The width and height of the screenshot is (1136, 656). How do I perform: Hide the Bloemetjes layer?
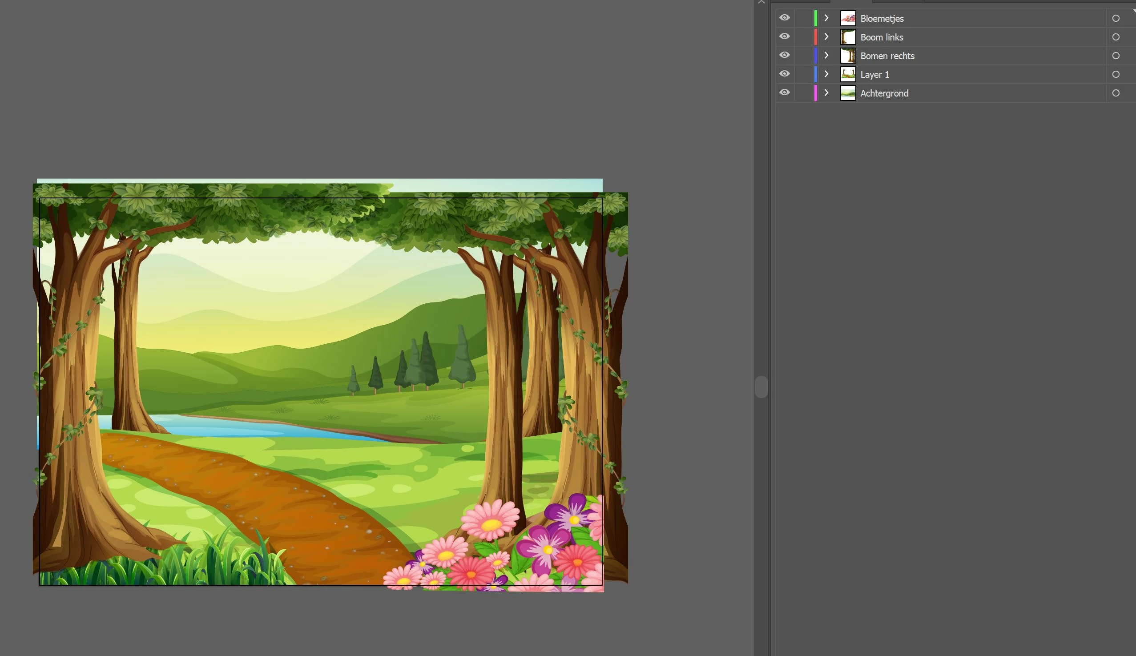(784, 18)
